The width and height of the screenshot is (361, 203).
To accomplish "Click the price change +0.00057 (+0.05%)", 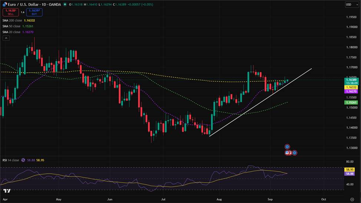I will [x=140, y=4].
